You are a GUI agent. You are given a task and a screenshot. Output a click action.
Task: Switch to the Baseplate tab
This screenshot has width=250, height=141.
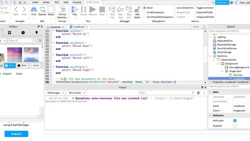pos(55,27)
